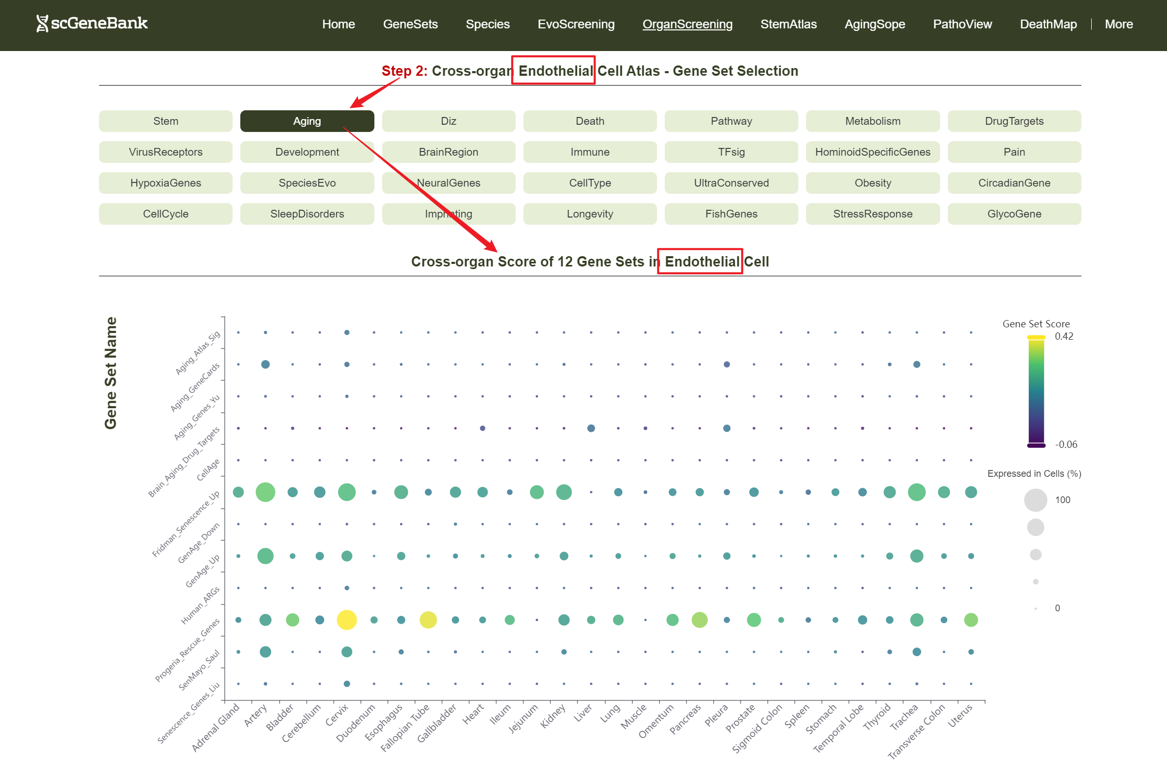Open the AgingSope navigation item
This screenshot has height=768, width=1167.
pos(874,24)
